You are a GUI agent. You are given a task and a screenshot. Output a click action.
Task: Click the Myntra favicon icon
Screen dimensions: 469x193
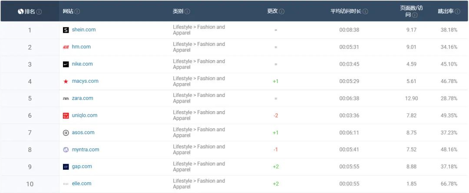[66, 150]
